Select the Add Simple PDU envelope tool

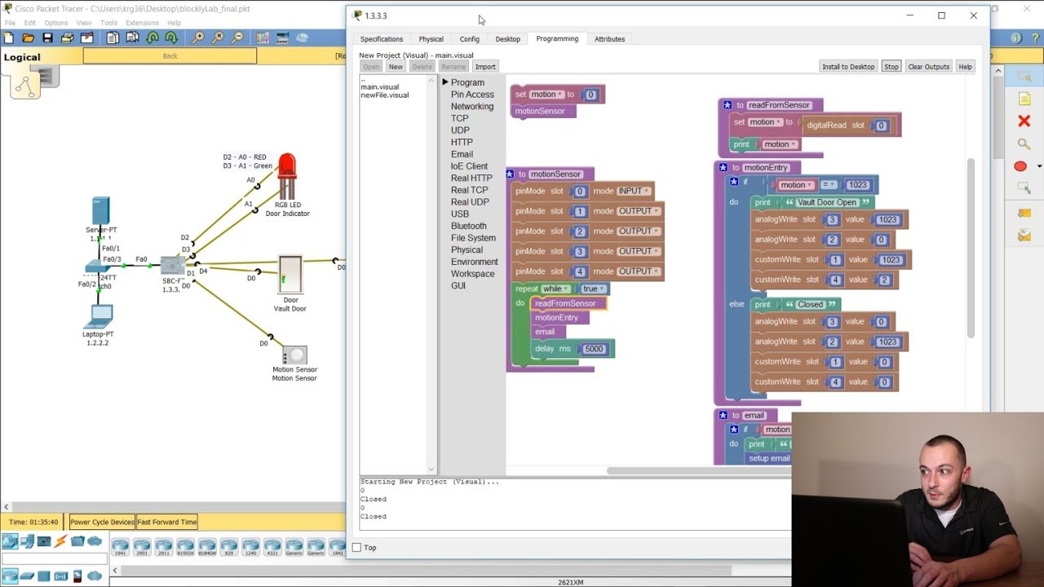tap(1024, 213)
